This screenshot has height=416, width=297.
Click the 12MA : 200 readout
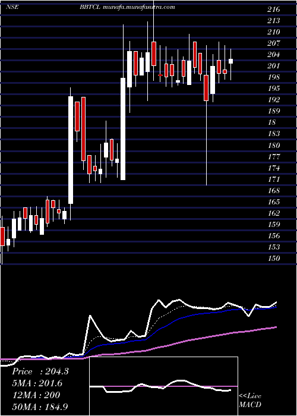[36, 395]
